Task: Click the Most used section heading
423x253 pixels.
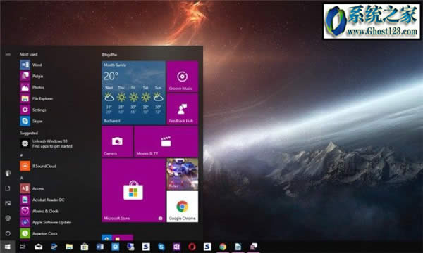Action: coord(29,54)
